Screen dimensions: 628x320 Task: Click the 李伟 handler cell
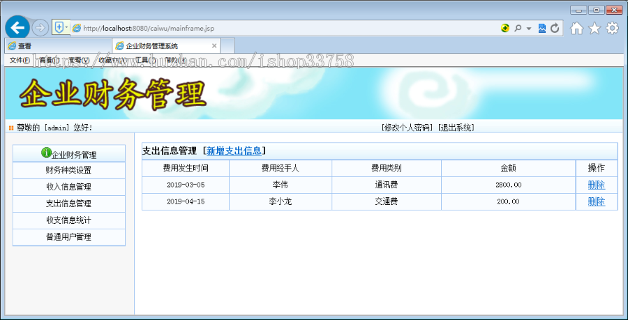281,185
